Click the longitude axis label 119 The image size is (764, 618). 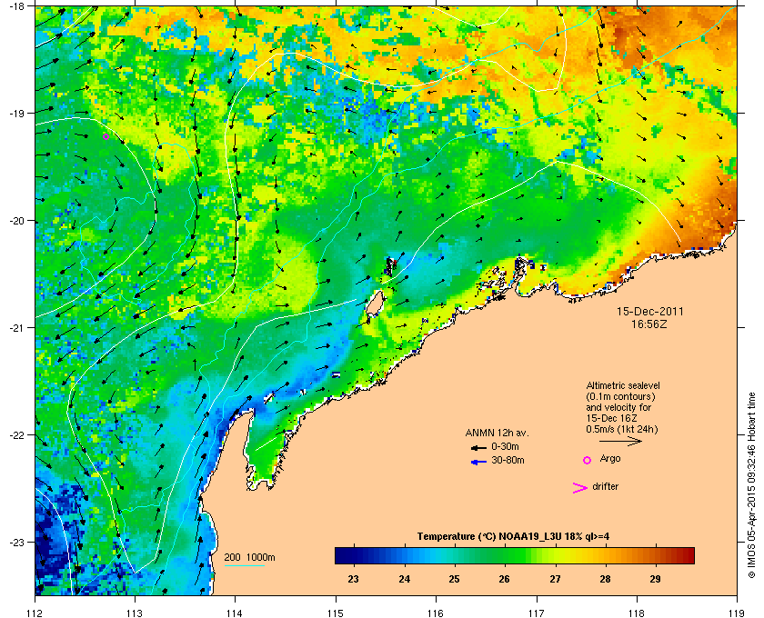pos(737,613)
